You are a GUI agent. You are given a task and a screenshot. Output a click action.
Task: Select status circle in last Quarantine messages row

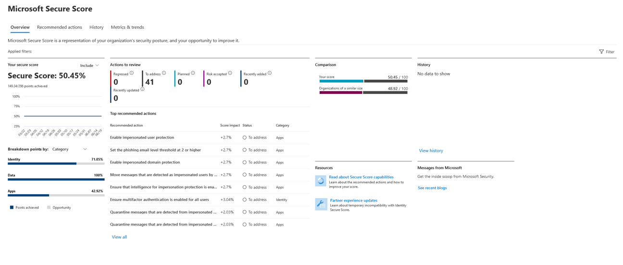point(245,225)
